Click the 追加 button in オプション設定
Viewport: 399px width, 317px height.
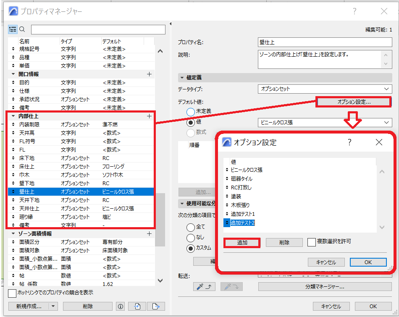click(242, 243)
